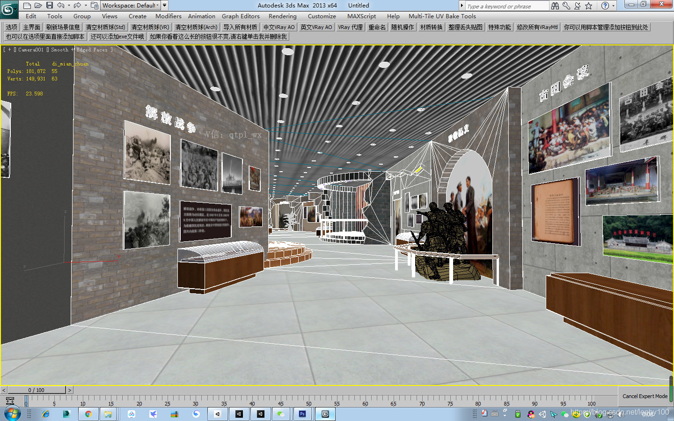Viewport: 674px width, 421px height.
Task: Click the Undo icon
Action: [60, 5]
